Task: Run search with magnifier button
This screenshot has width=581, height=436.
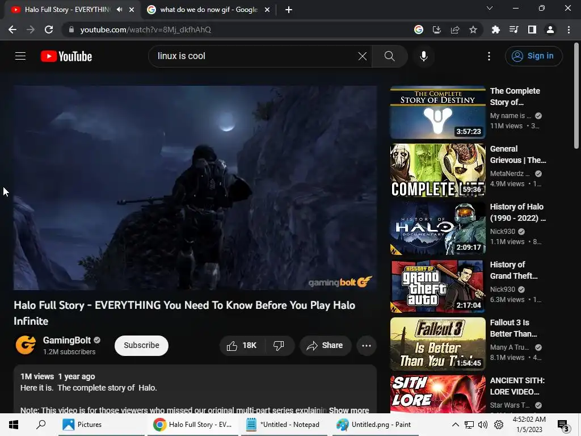Action: click(x=389, y=56)
